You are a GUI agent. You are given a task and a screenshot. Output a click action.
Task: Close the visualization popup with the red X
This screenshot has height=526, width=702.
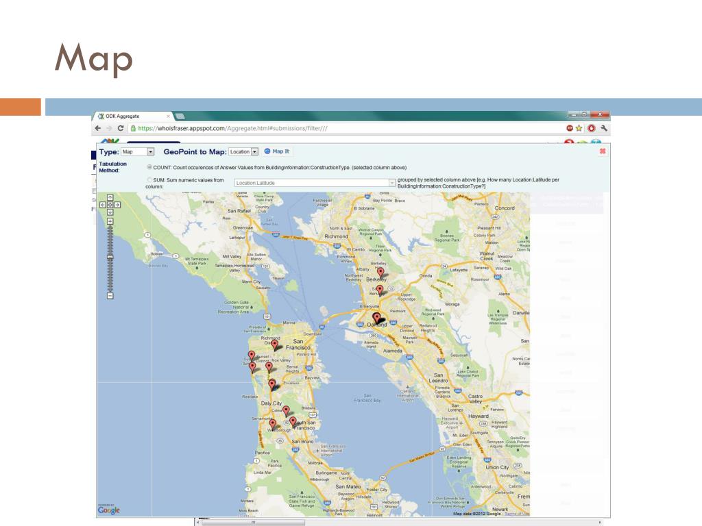(x=603, y=151)
